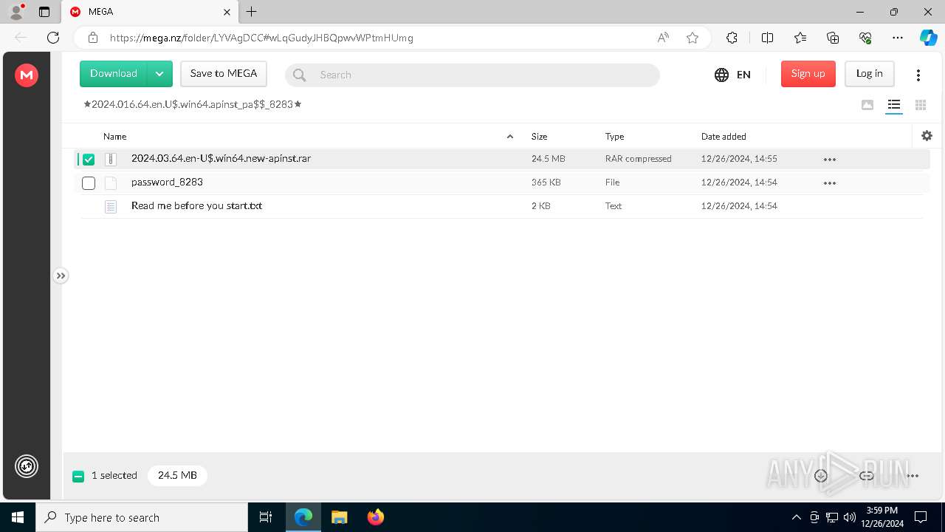Select 2024.03.64.en-U$.win64.new-apinst.rar file
The image size is (945, 532).
(x=221, y=158)
